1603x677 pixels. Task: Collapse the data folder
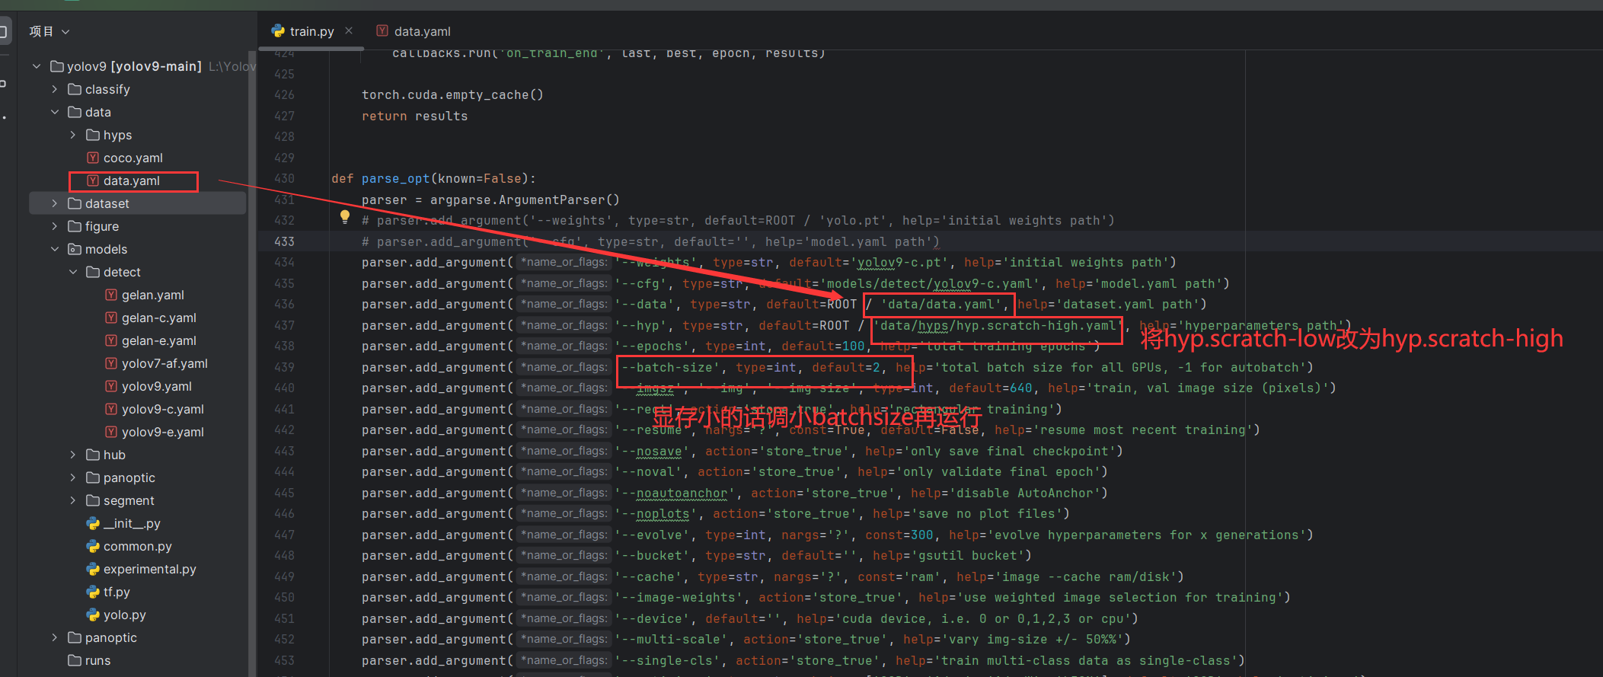tap(55, 112)
